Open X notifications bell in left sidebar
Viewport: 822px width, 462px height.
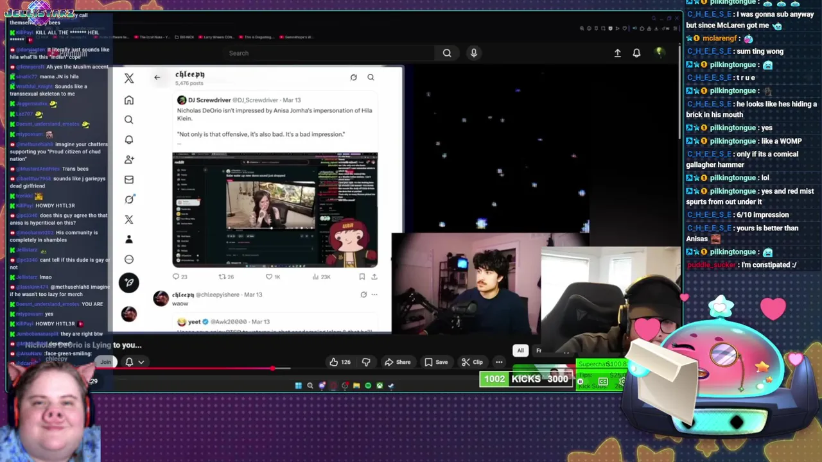(129, 139)
